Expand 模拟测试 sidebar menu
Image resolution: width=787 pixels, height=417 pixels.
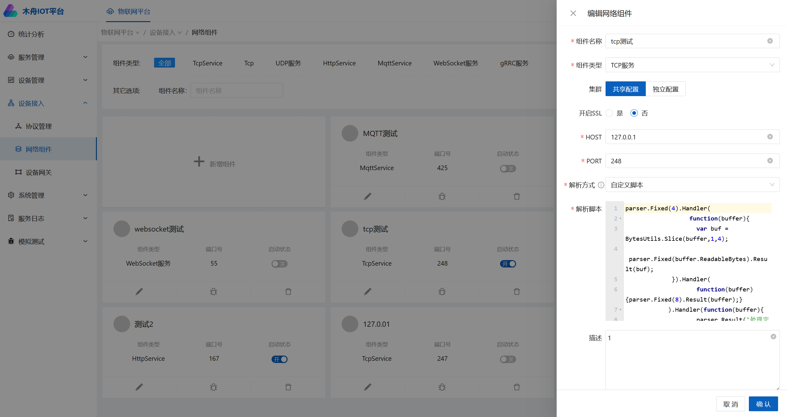(48, 241)
